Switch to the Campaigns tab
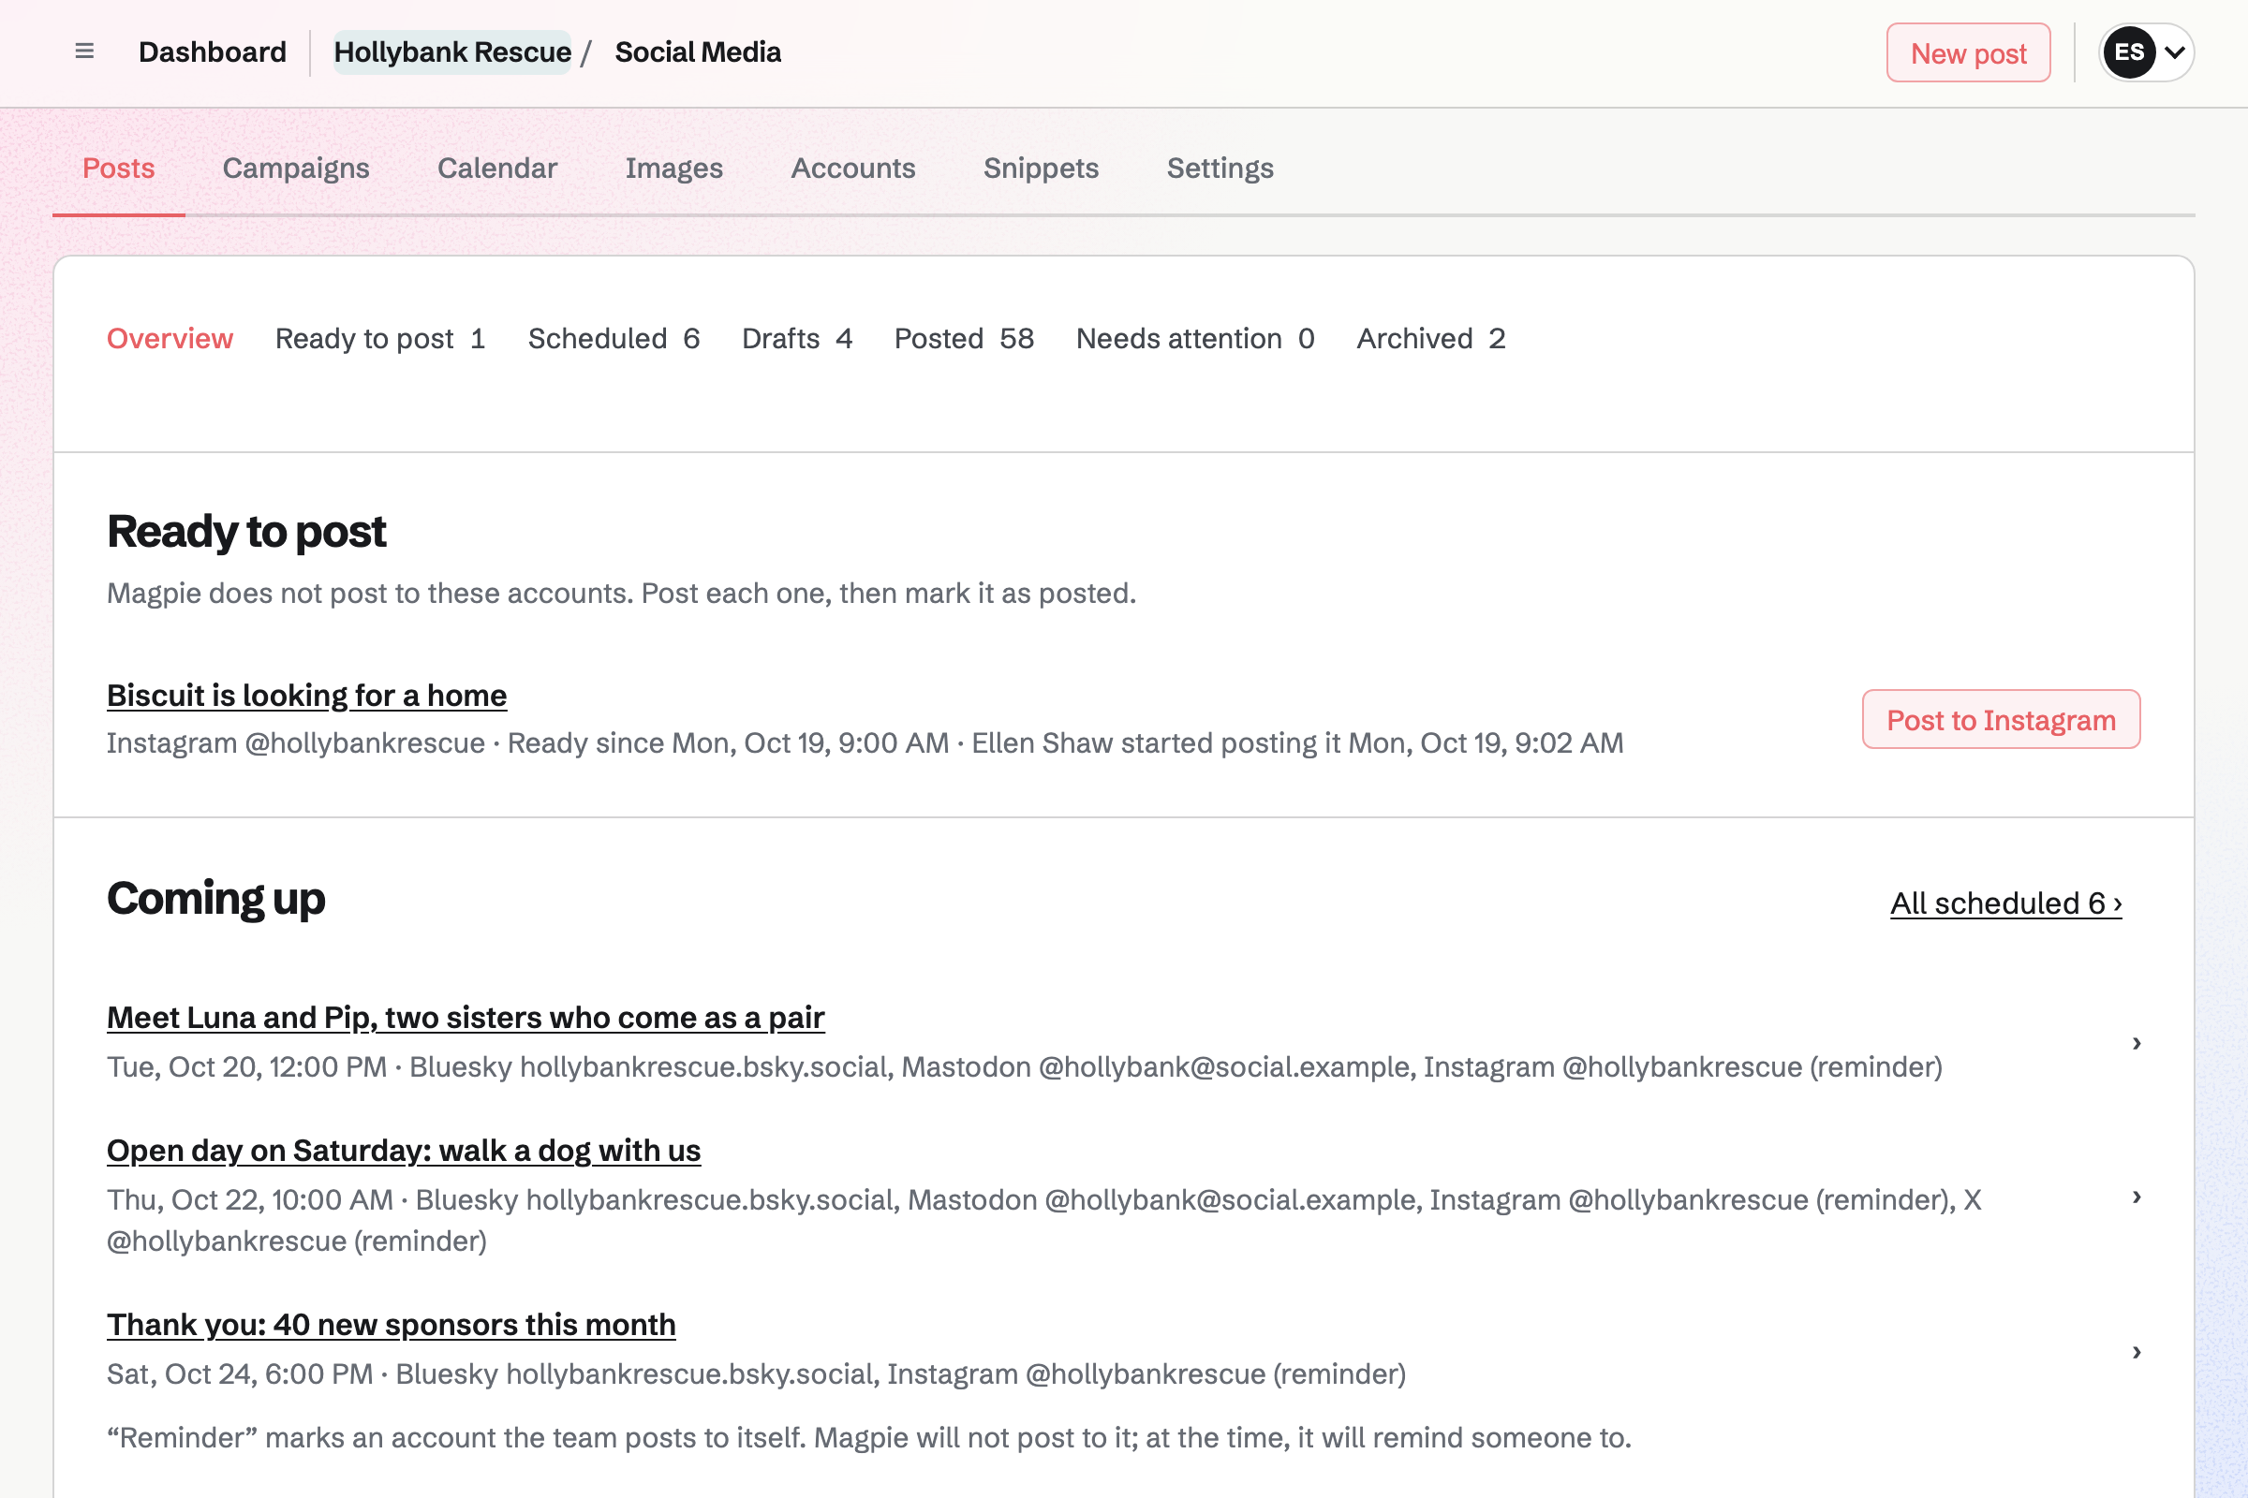 (295, 169)
